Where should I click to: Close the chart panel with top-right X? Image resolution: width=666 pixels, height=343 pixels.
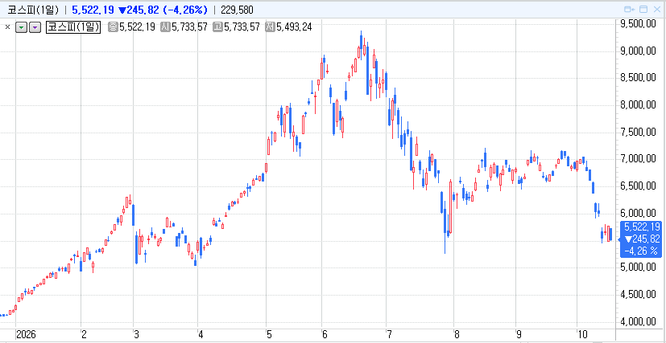pyautogui.click(x=656, y=10)
